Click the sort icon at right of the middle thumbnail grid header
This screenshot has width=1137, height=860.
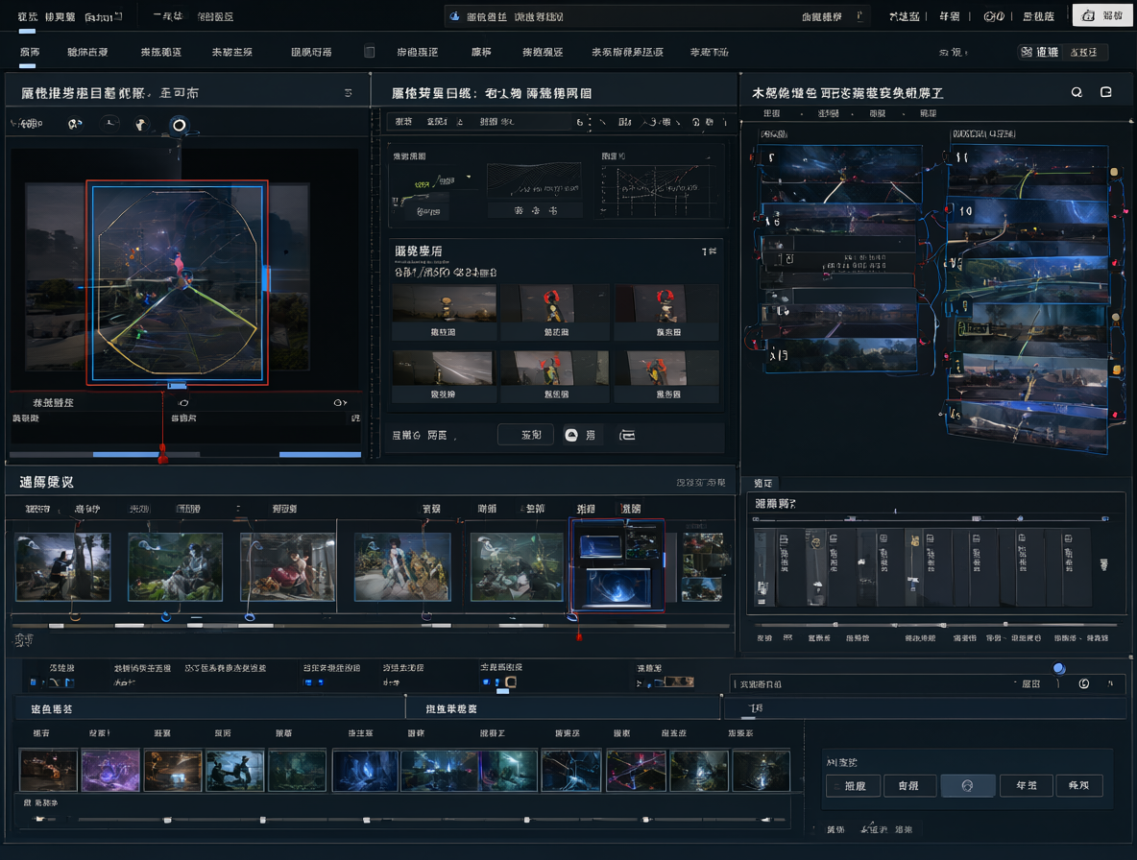tap(709, 251)
